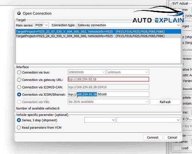The width and height of the screenshot is (192, 154).
Task: Select TargetProject F025_24_03_550 row
Action: pos(98,36)
